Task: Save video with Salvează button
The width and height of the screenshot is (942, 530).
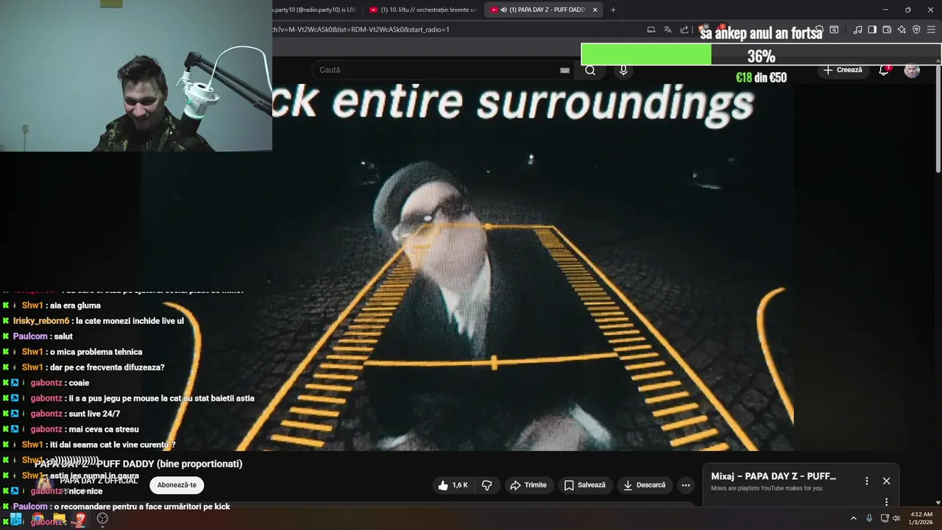Action: point(584,485)
